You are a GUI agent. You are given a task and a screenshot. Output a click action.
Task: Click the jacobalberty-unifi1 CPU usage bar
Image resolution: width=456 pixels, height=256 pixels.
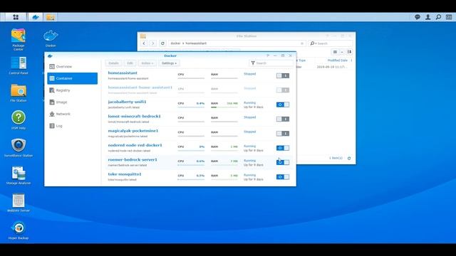[191, 107]
